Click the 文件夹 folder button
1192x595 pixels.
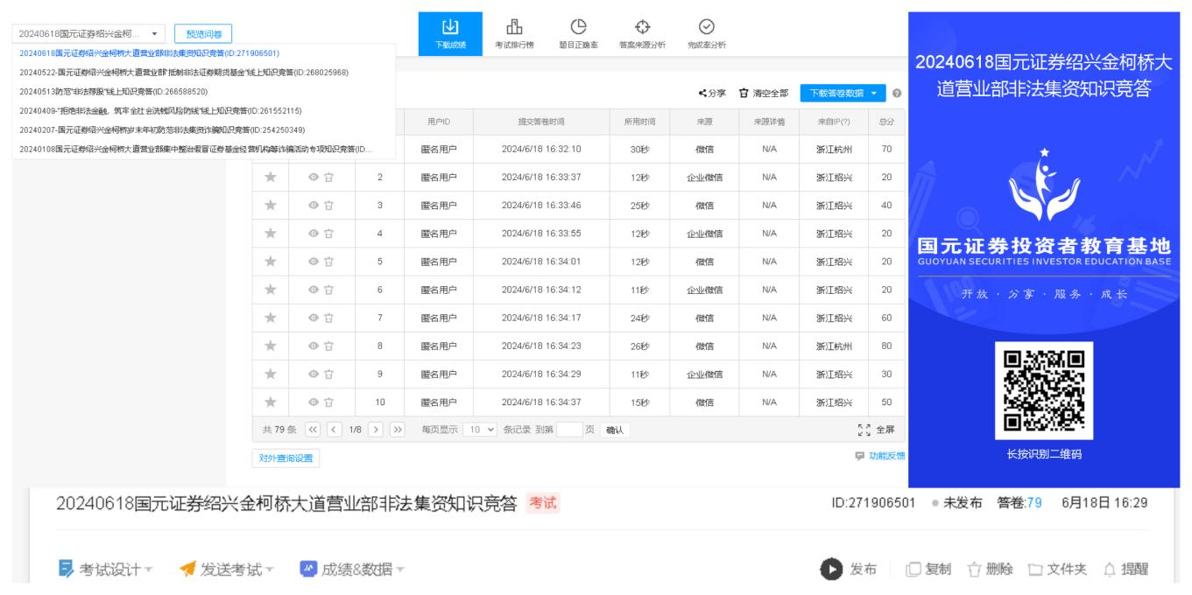[1056, 570]
